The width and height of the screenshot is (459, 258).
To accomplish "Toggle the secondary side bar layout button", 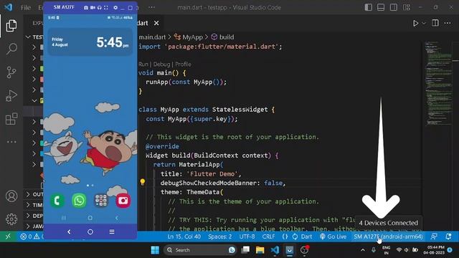I will pyautogui.click(x=394, y=7).
